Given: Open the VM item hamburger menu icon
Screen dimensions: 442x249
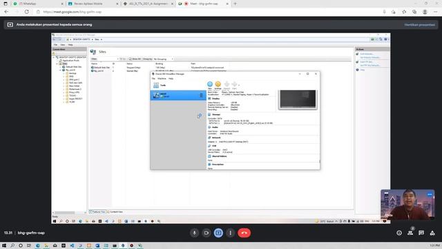Looking at the screenshot, I should [201, 95].
